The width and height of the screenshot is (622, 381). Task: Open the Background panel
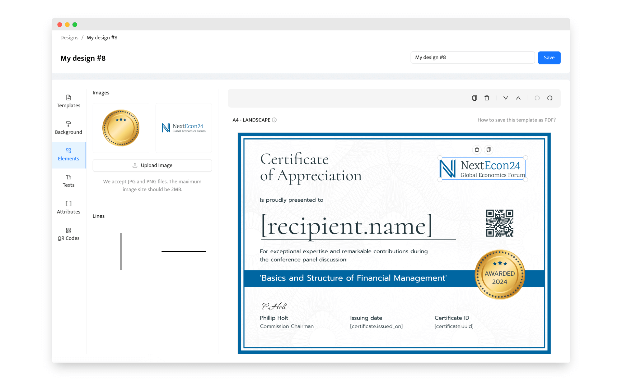coord(68,128)
